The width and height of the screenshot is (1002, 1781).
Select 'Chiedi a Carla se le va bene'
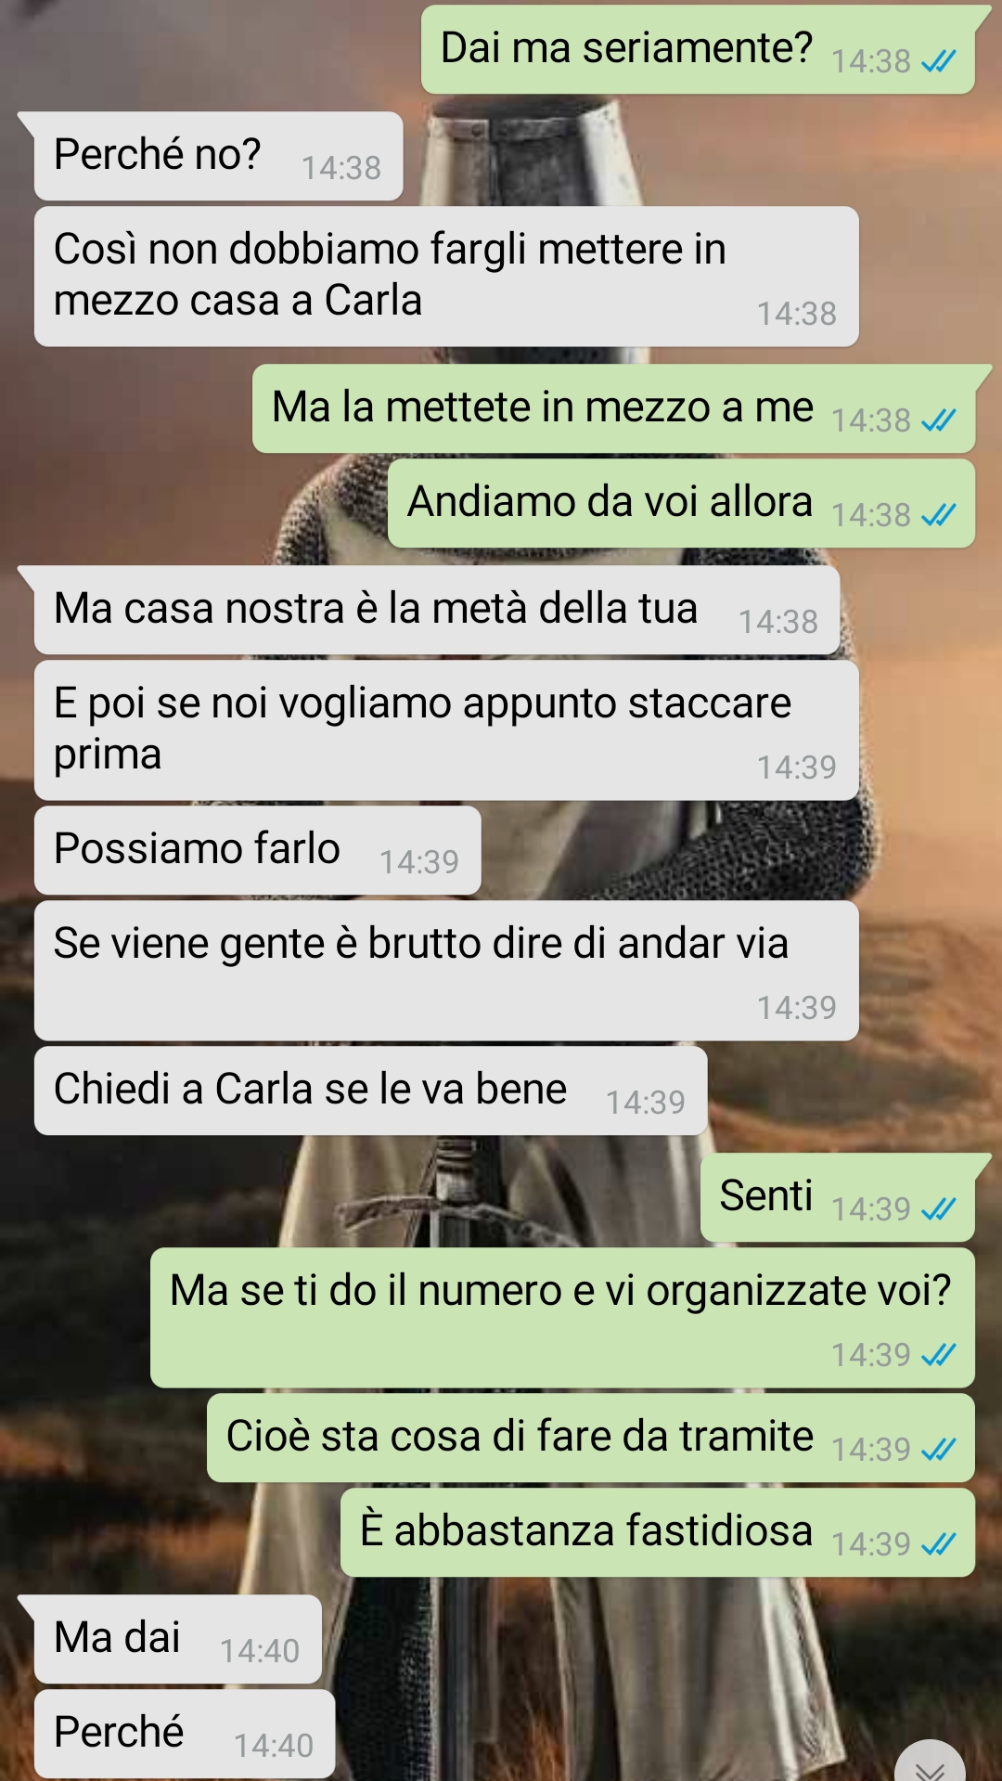(x=370, y=1091)
